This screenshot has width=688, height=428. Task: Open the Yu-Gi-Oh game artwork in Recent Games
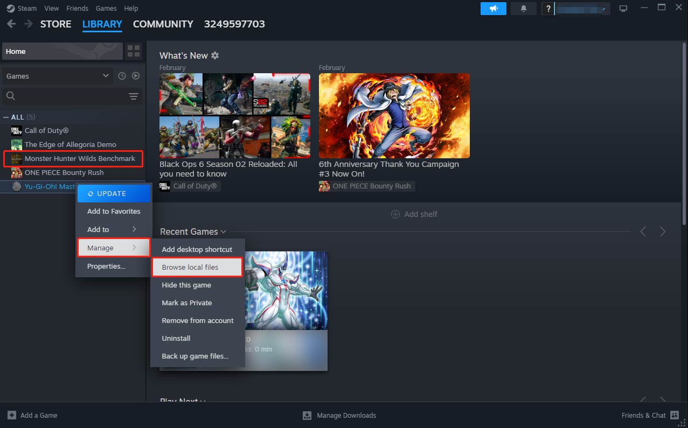coord(286,291)
